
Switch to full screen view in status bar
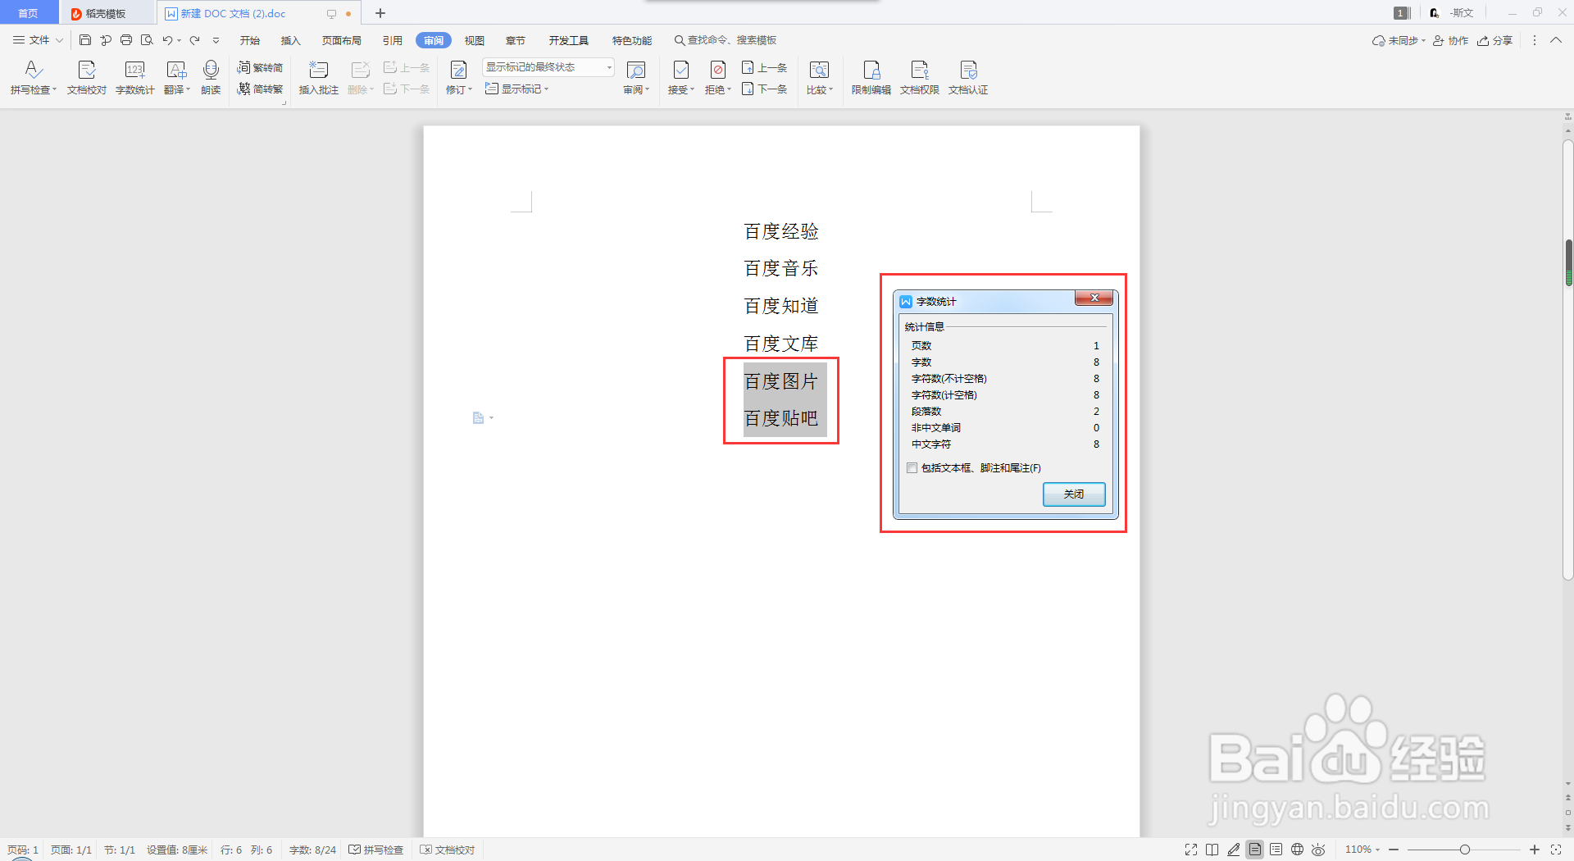[1191, 850]
